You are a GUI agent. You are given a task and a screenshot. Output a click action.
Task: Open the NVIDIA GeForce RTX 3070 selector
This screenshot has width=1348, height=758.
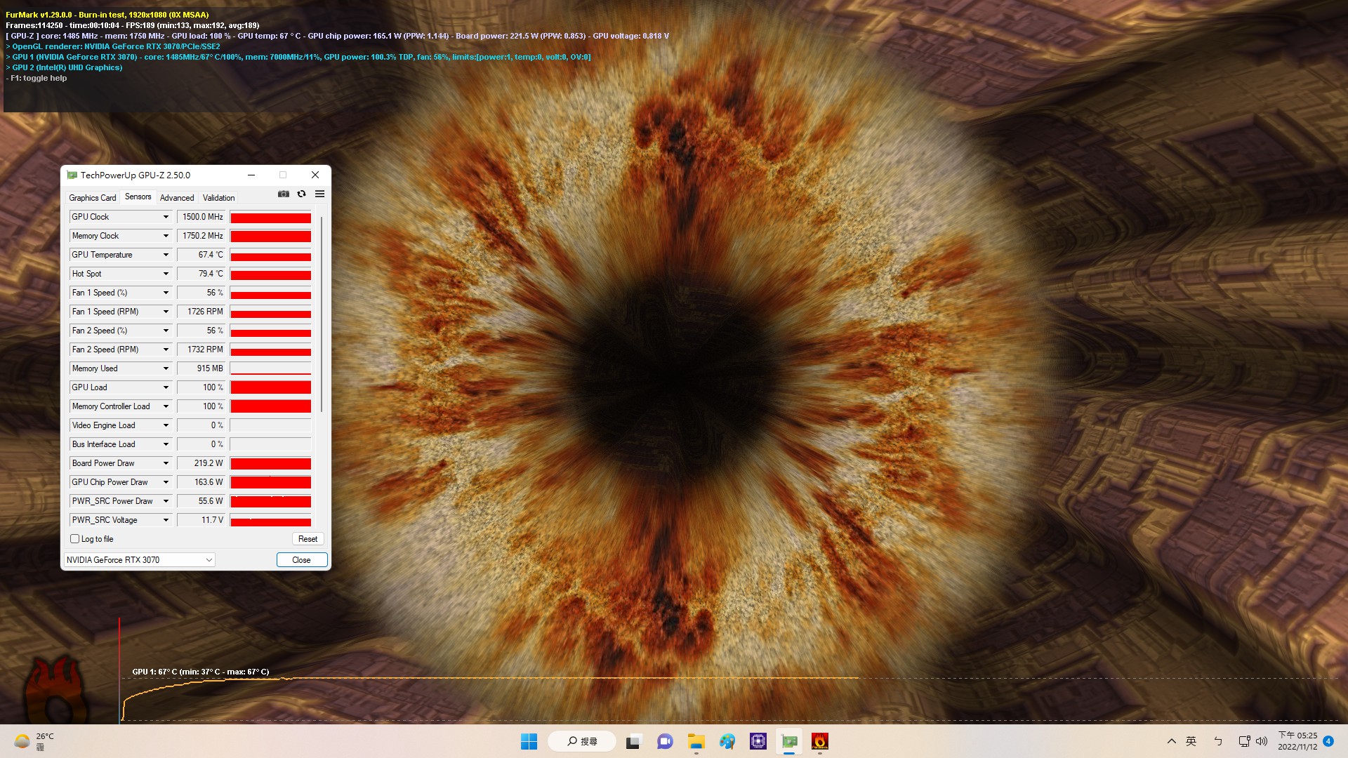(139, 560)
